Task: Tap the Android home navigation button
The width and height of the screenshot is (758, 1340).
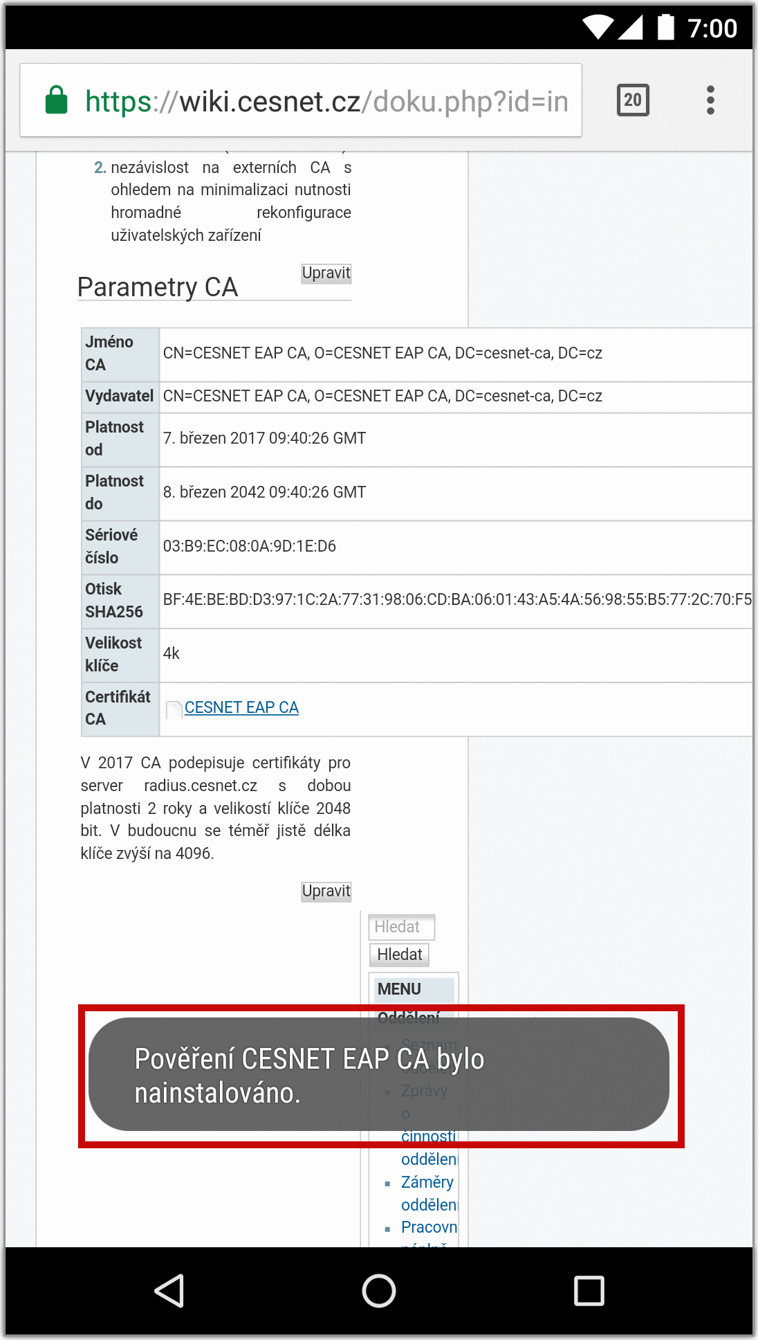Action: point(379,1291)
